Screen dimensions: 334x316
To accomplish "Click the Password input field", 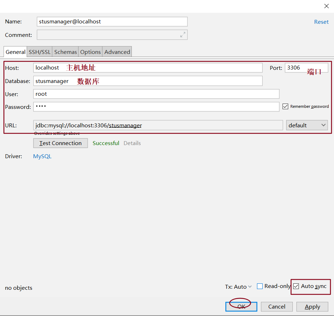I will [x=156, y=107].
